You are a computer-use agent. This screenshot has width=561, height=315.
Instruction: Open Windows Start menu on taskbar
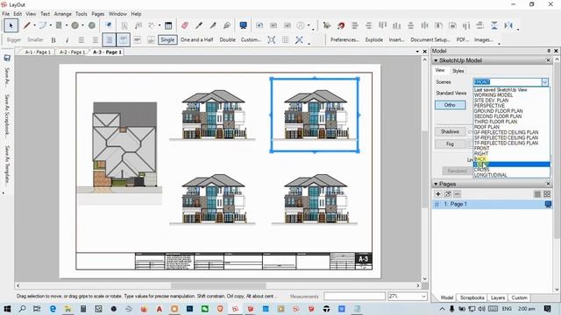(x=7, y=309)
